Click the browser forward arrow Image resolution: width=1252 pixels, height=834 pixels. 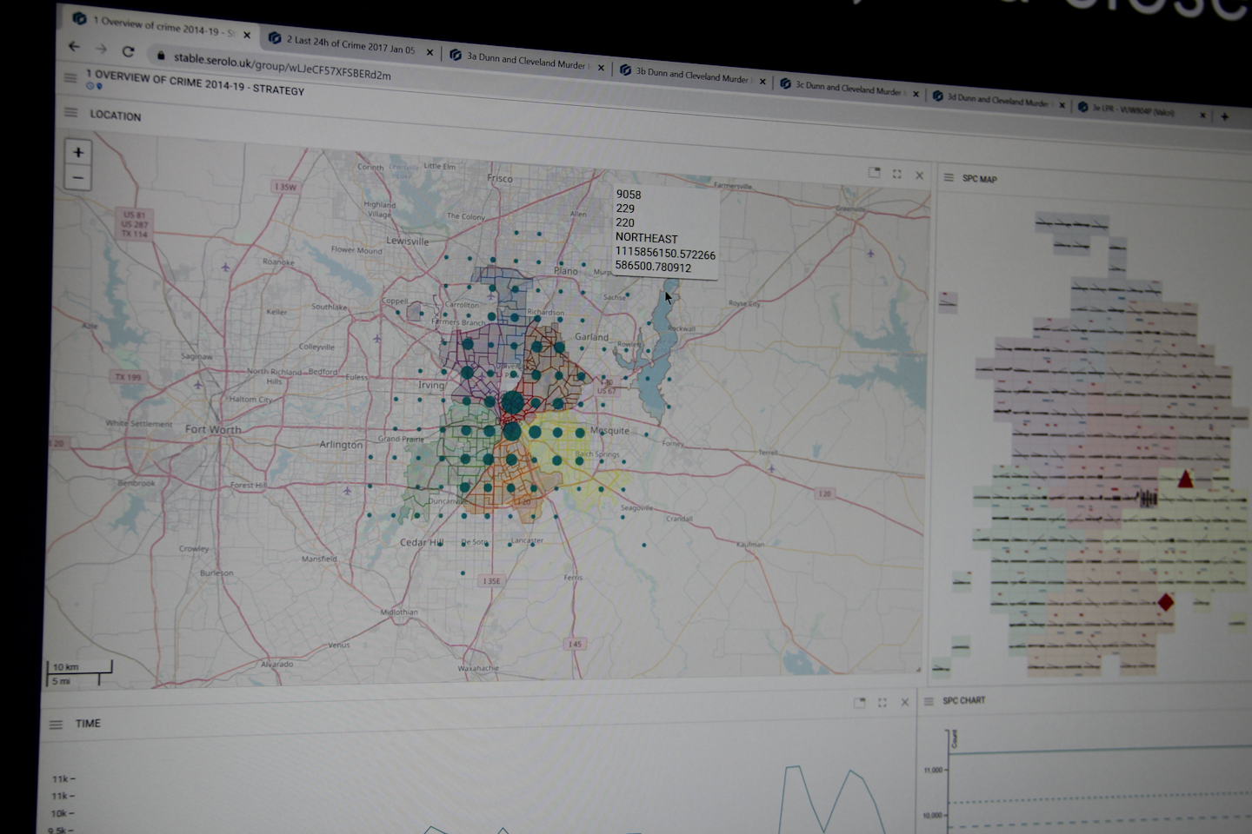(101, 49)
